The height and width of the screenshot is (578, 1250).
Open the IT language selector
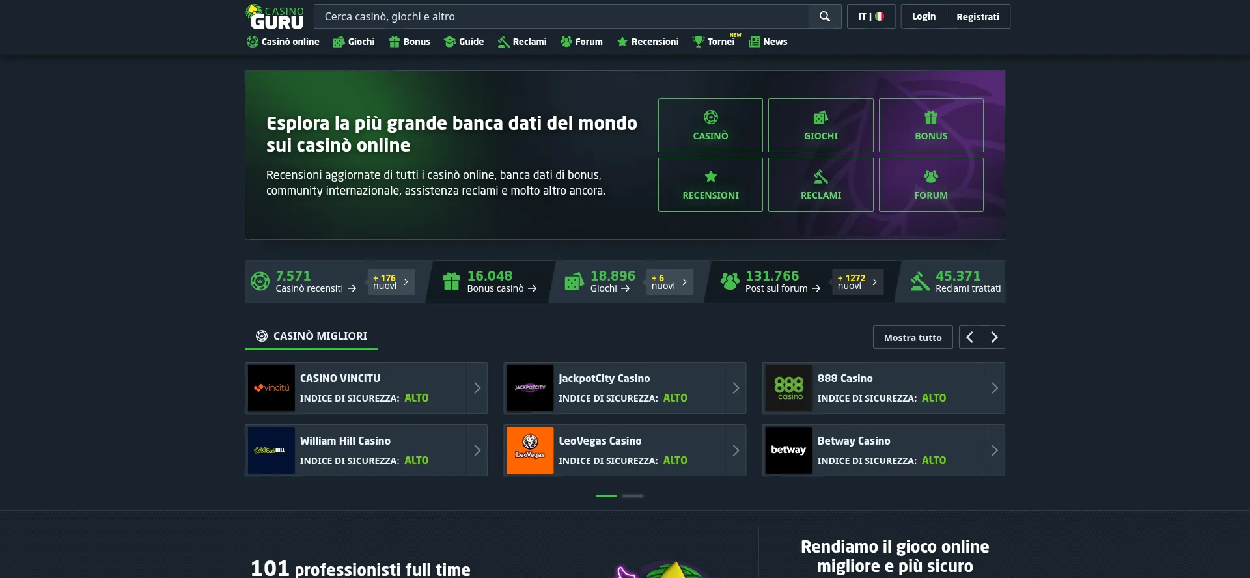(871, 16)
